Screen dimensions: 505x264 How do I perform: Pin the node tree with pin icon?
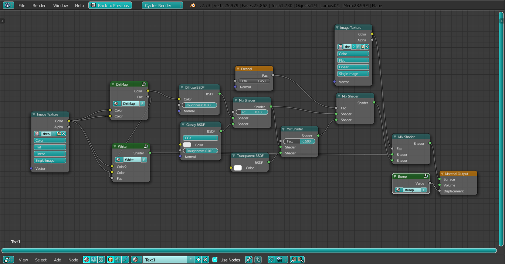pyautogui.click(x=249, y=260)
